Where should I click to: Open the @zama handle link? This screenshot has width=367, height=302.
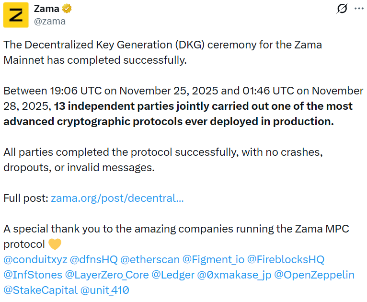tap(50, 21)
